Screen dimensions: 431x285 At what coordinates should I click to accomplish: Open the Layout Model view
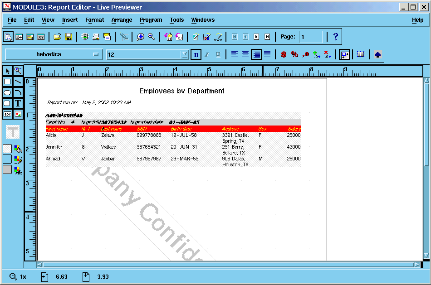[x=30, y=37]
